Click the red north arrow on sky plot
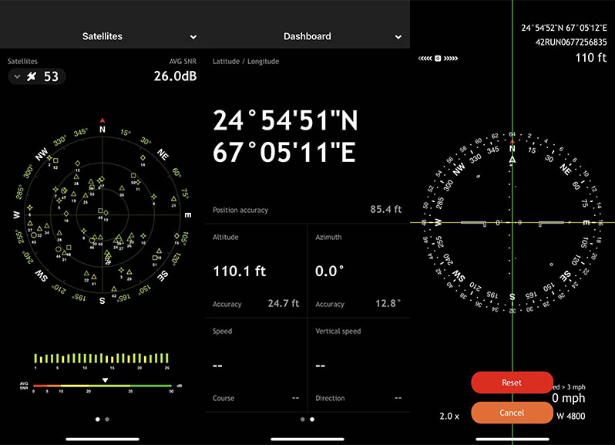Screen dimensions: 615x445 (102, 120)
